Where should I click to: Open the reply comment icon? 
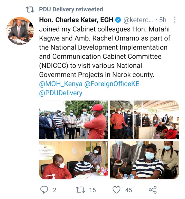coord(44,190)
